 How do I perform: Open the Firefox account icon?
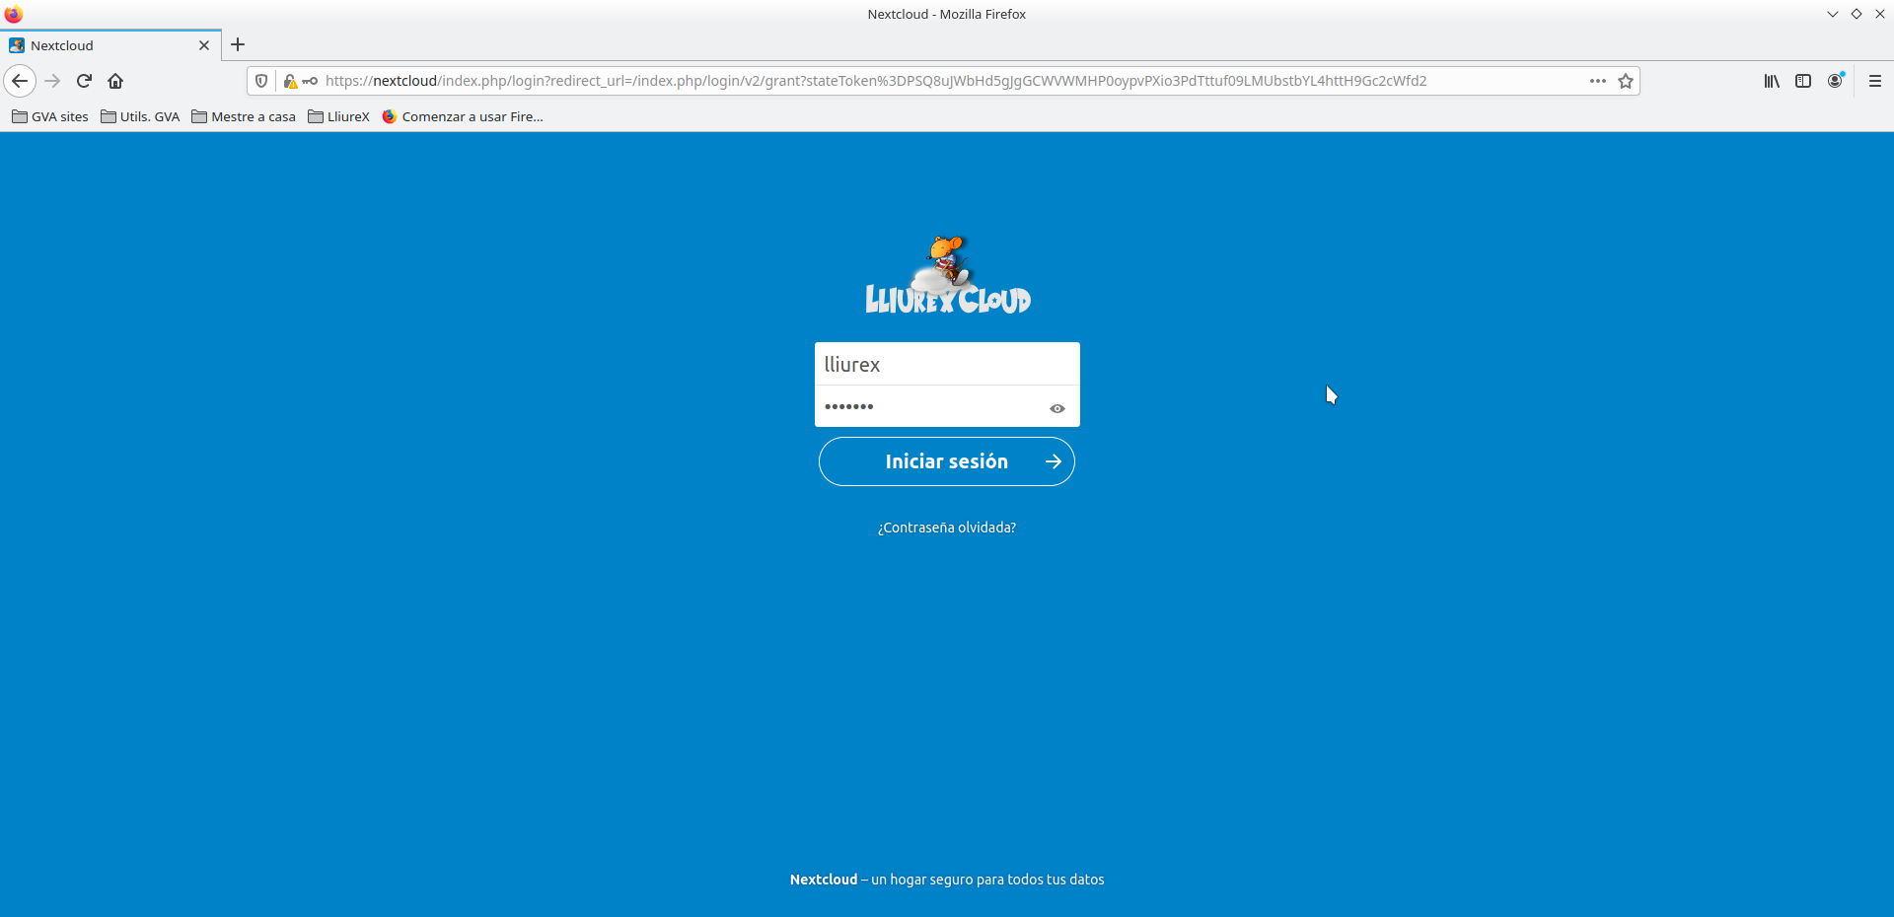[x=1835, y=81]
